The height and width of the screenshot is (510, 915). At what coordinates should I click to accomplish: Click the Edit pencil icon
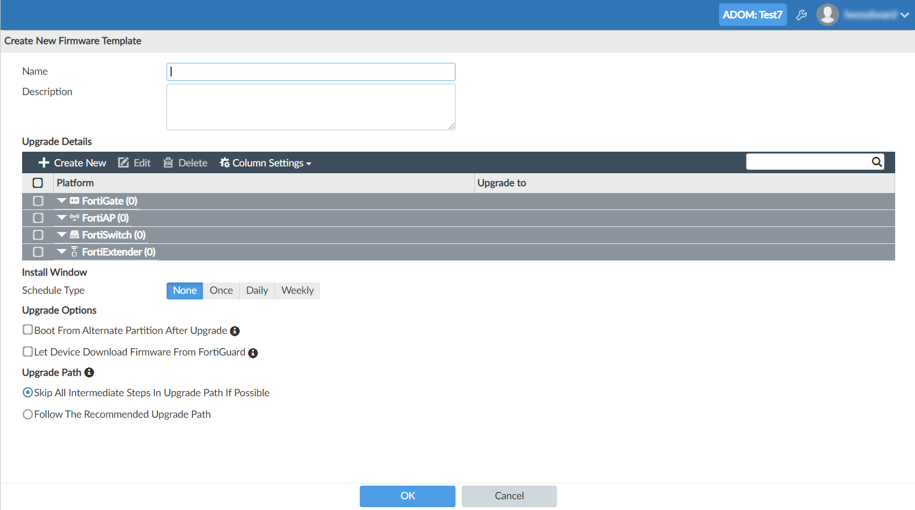124,162
